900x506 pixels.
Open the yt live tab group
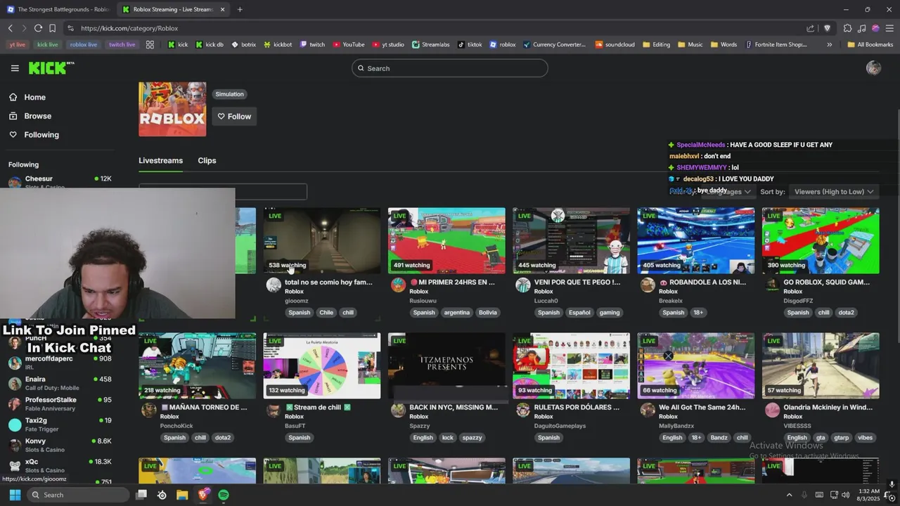[x=17, y=44]
